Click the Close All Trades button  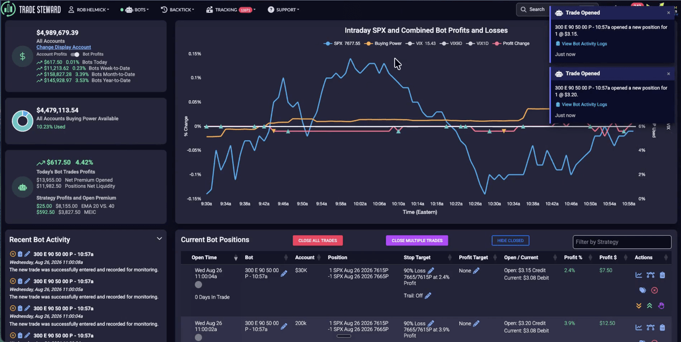tap(318, 240)
